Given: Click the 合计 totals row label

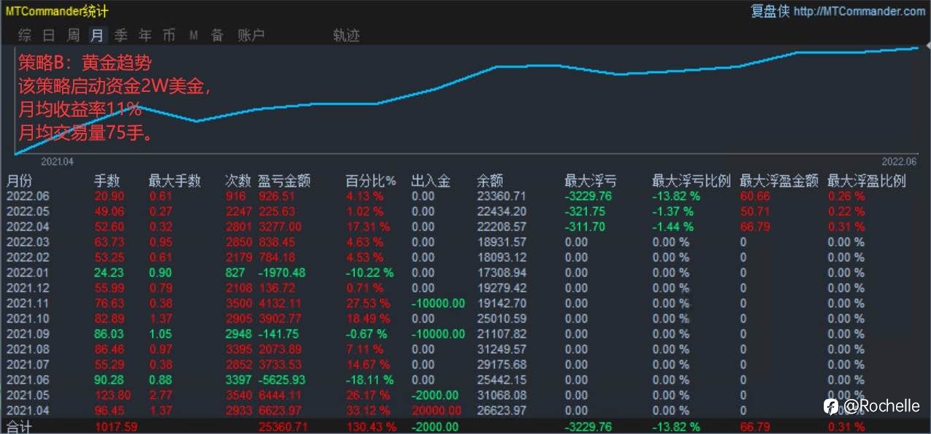Looking at the screenshot, I should (x=20, y=427).
